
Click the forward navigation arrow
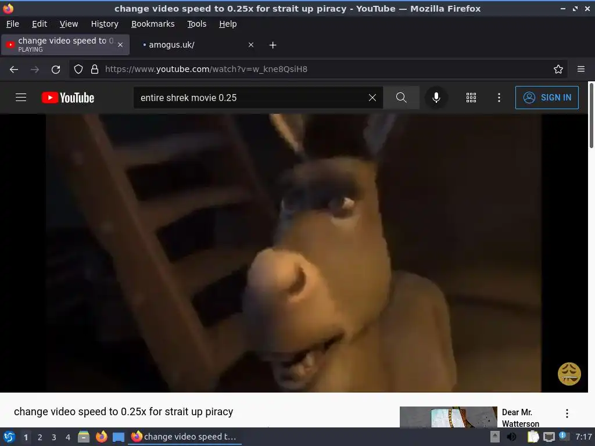point(35,70)
